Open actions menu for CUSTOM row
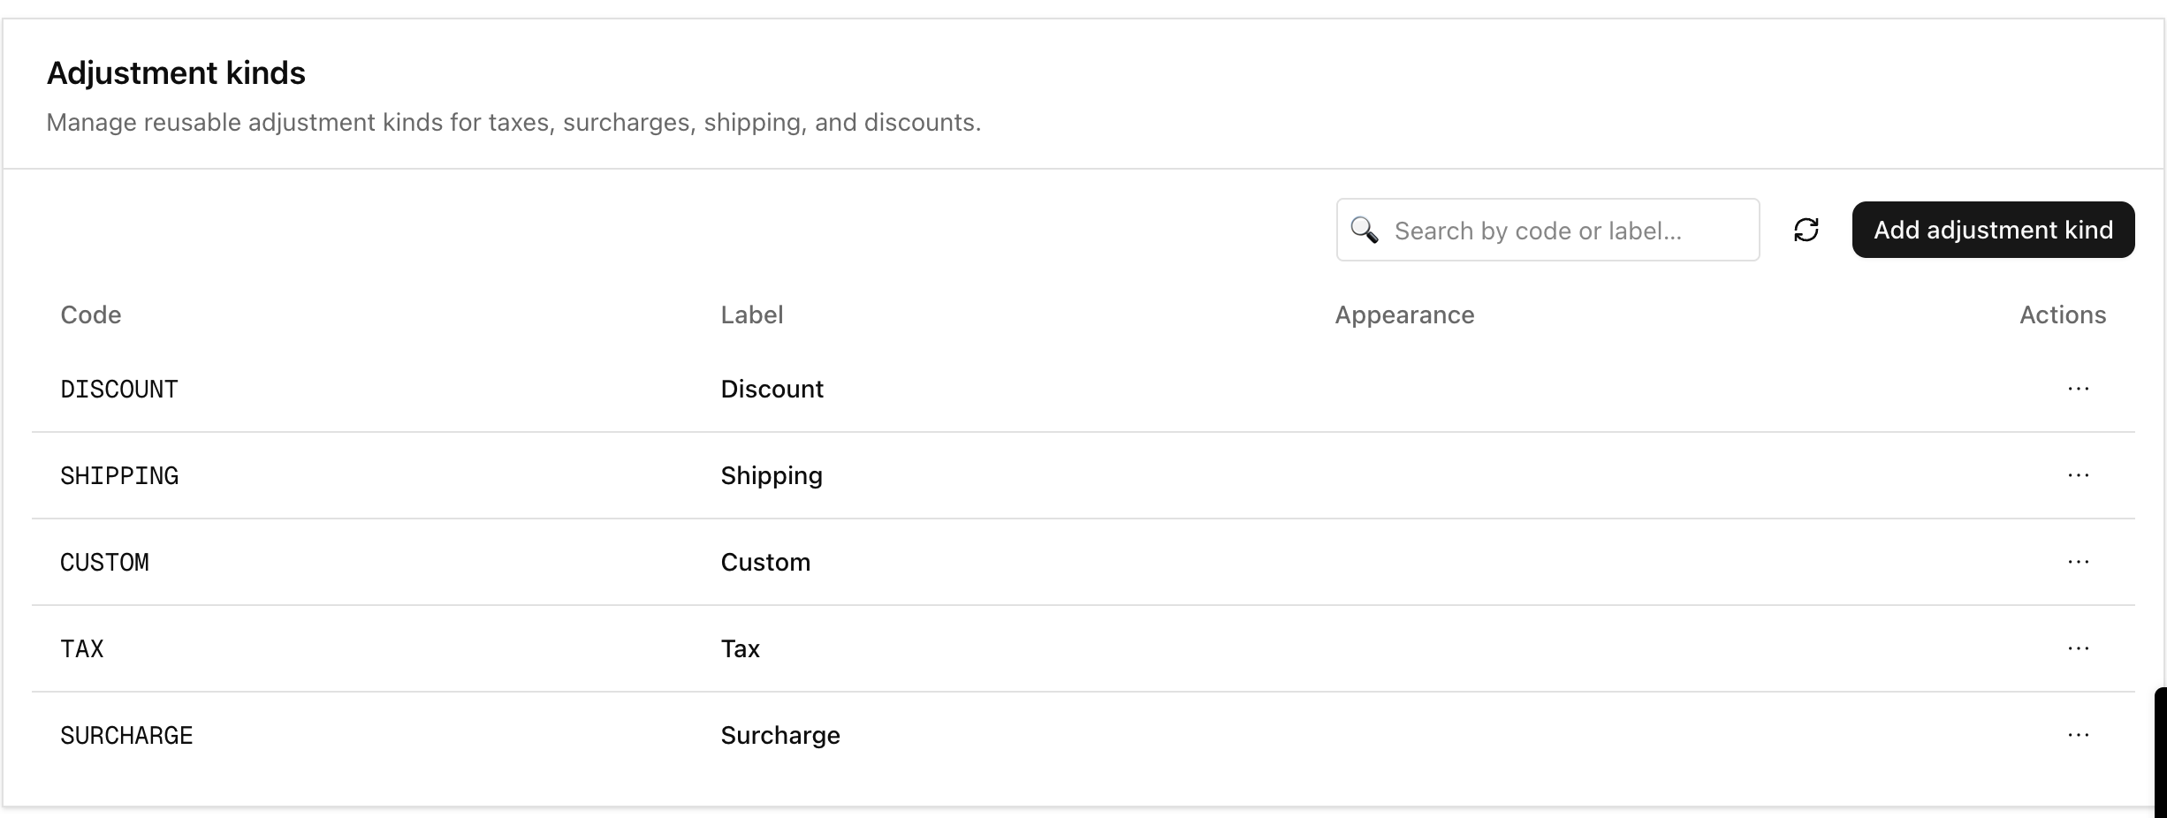2167x818 pixels. tap(2078, 562)
